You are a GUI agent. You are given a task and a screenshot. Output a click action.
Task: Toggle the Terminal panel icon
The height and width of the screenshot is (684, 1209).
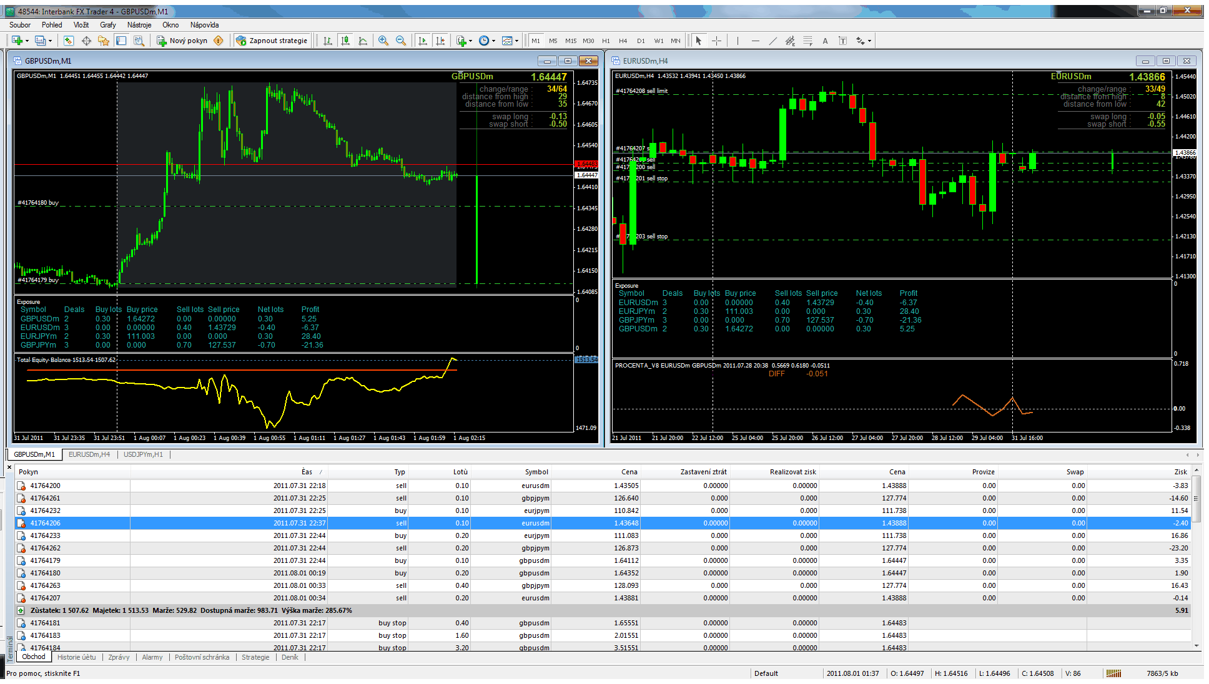(121, 41)
